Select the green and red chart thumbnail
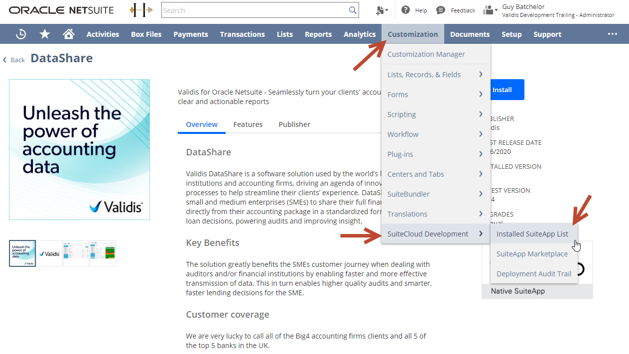 click(103, 253)
